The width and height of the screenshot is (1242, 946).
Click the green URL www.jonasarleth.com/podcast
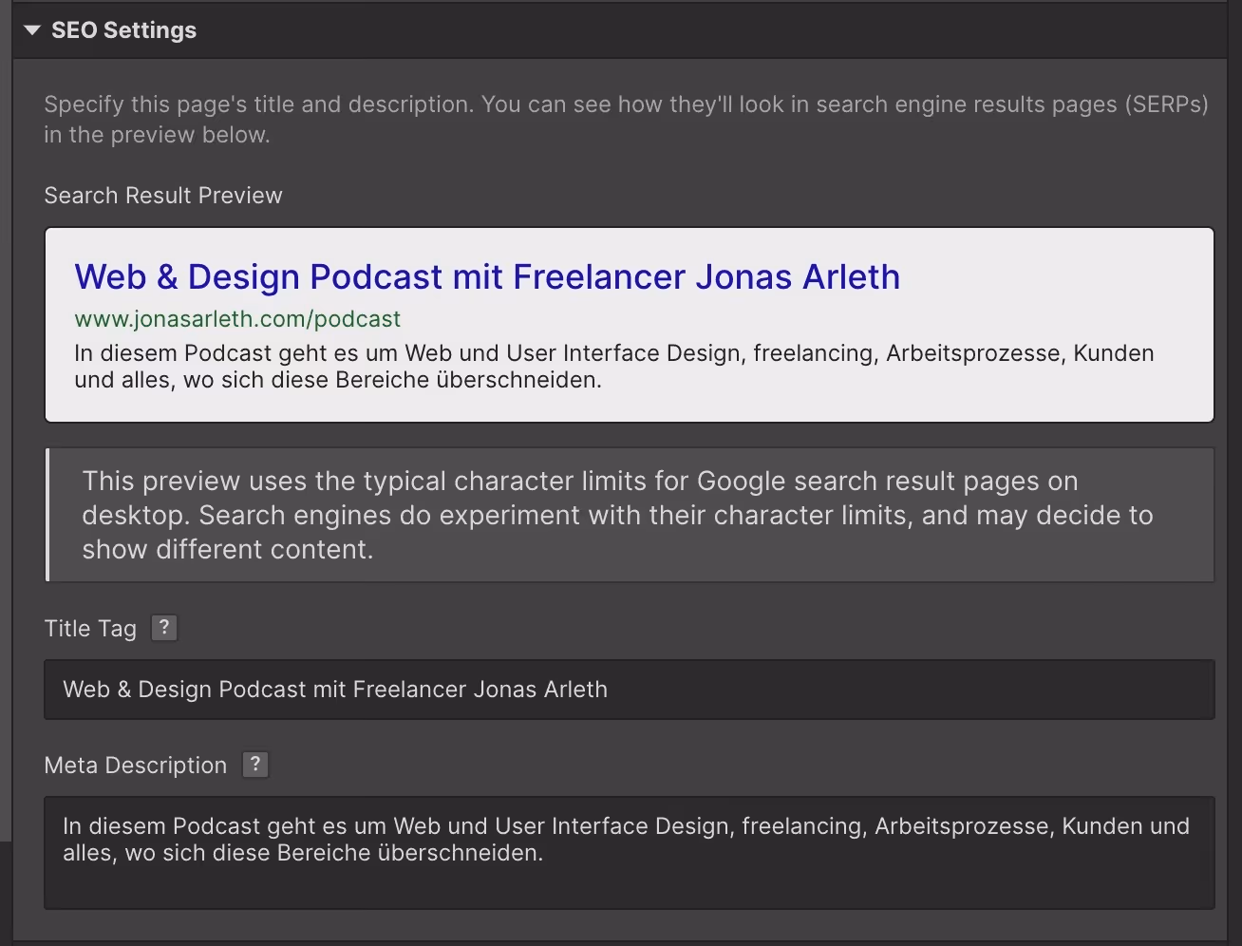237,319
